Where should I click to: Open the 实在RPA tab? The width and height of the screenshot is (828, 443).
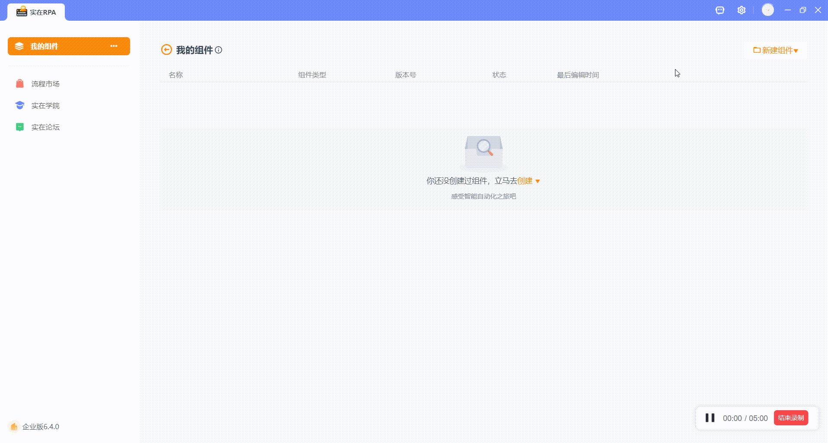click(x=36, y=12)
